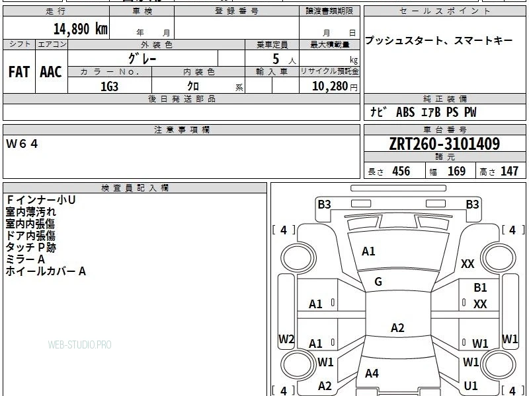Select the 輸入車 header
Viewport: 529px width, 396px height.
tap(272, 72)
